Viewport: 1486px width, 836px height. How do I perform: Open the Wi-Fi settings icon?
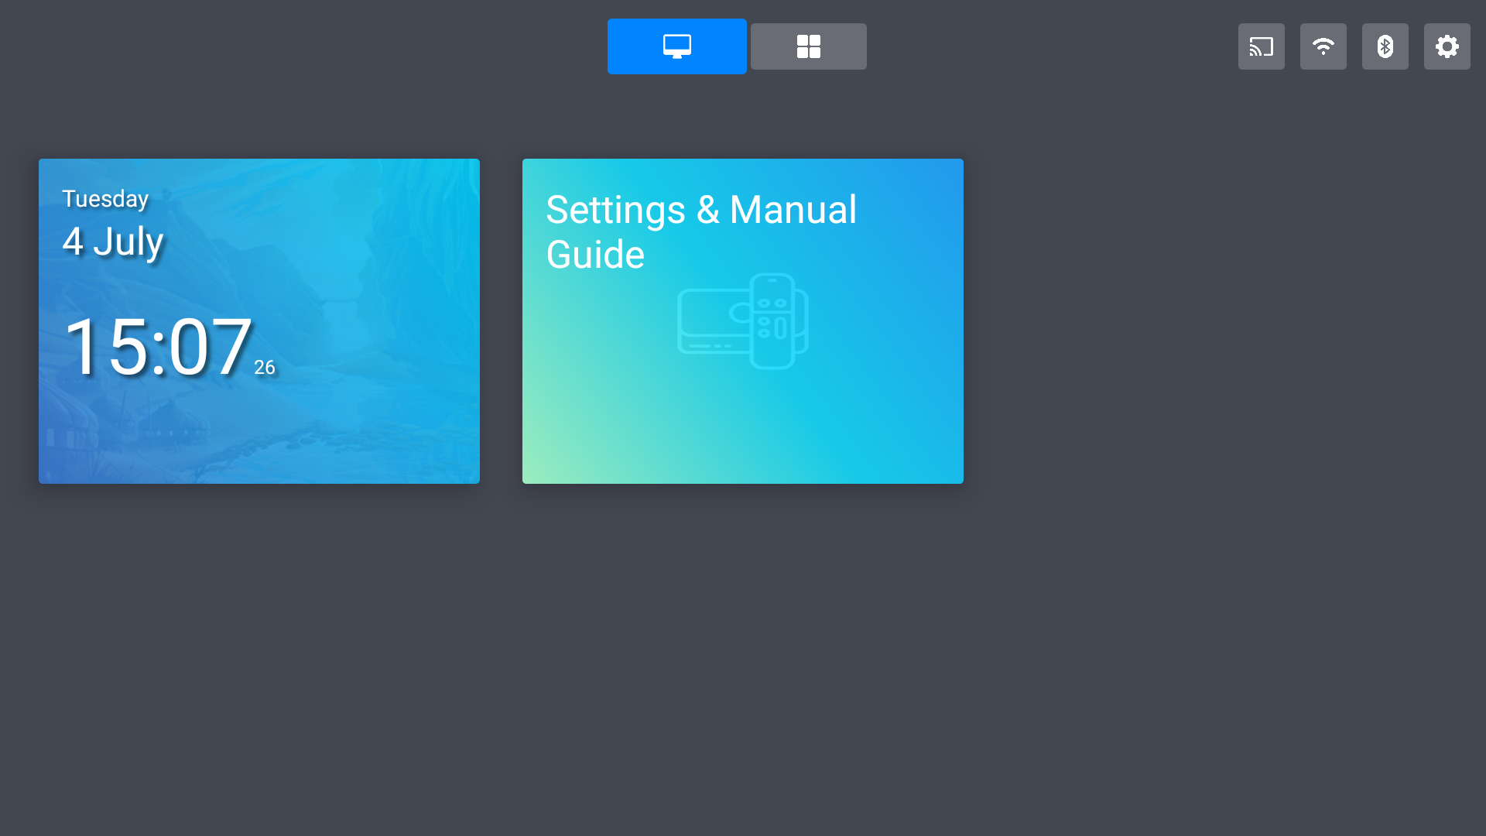pyautogui.click(x=1323, y=46)
